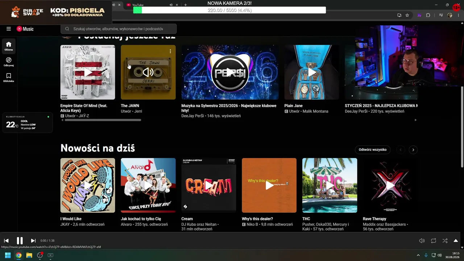Open the system tray volume icon
This screenshot has width=464, height=261.
440,255
